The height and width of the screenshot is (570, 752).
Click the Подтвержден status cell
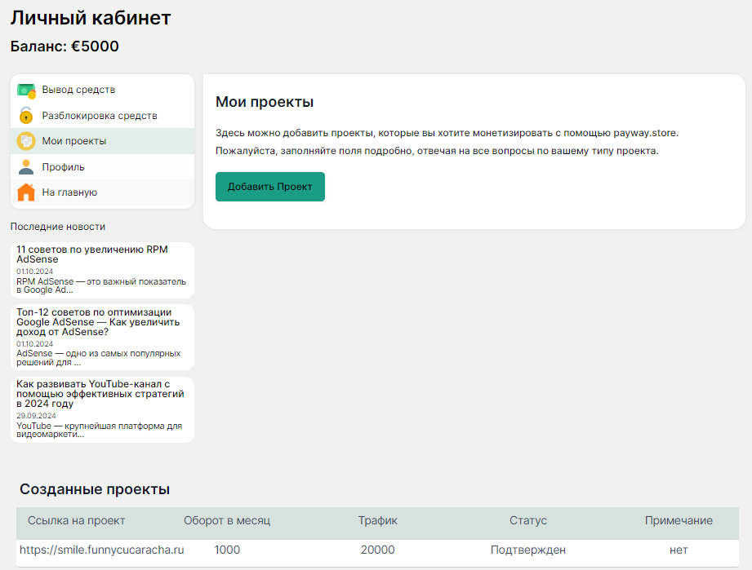(x=528, y=550)
